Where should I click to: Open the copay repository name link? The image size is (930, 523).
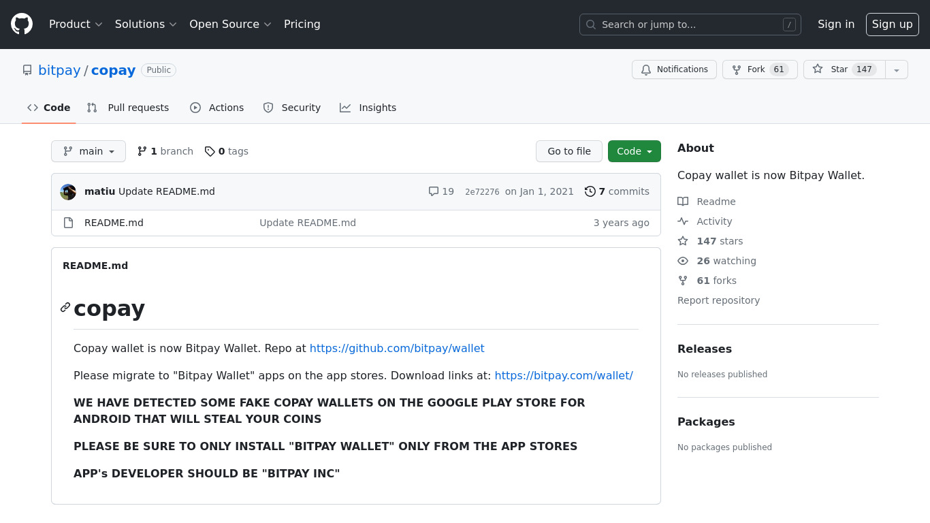[113, 70]
